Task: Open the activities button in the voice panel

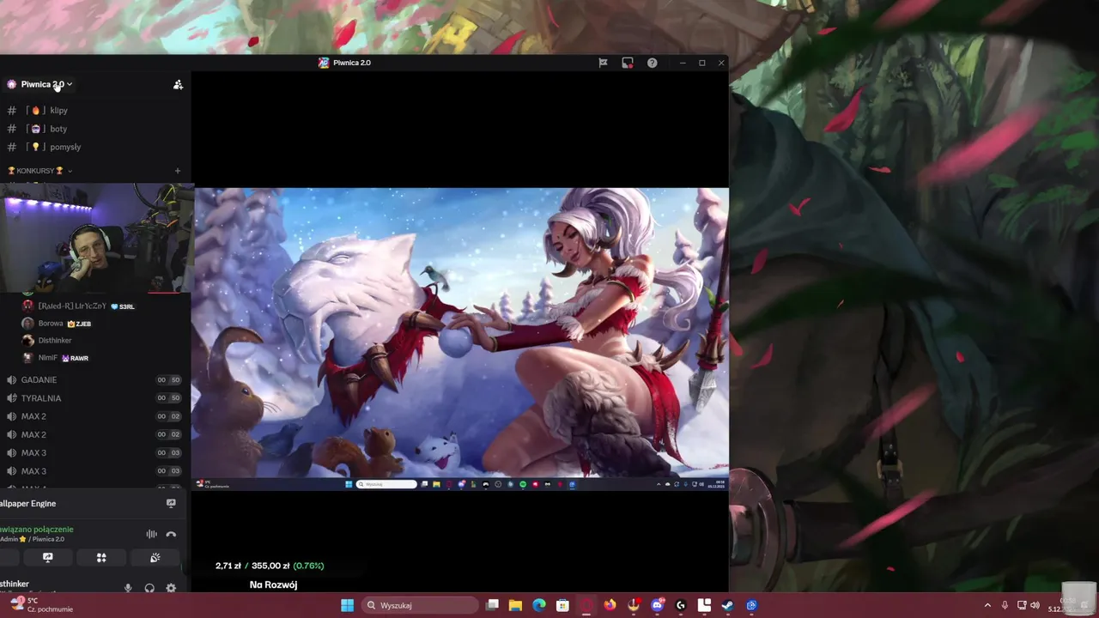Action: tap(101, 558)
